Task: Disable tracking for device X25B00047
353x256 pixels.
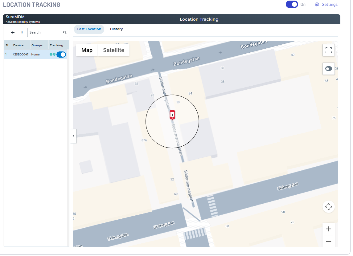Action: coord(61,55)
